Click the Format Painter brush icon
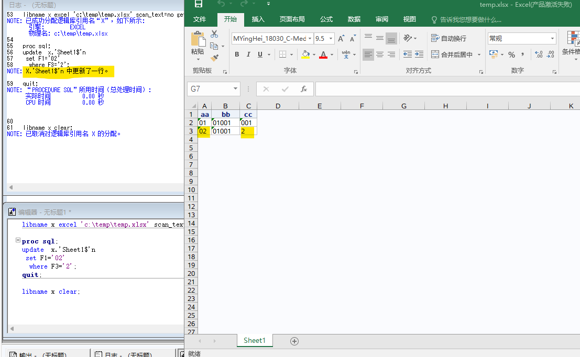Screen dimensions: 580x357 point(214,58)
